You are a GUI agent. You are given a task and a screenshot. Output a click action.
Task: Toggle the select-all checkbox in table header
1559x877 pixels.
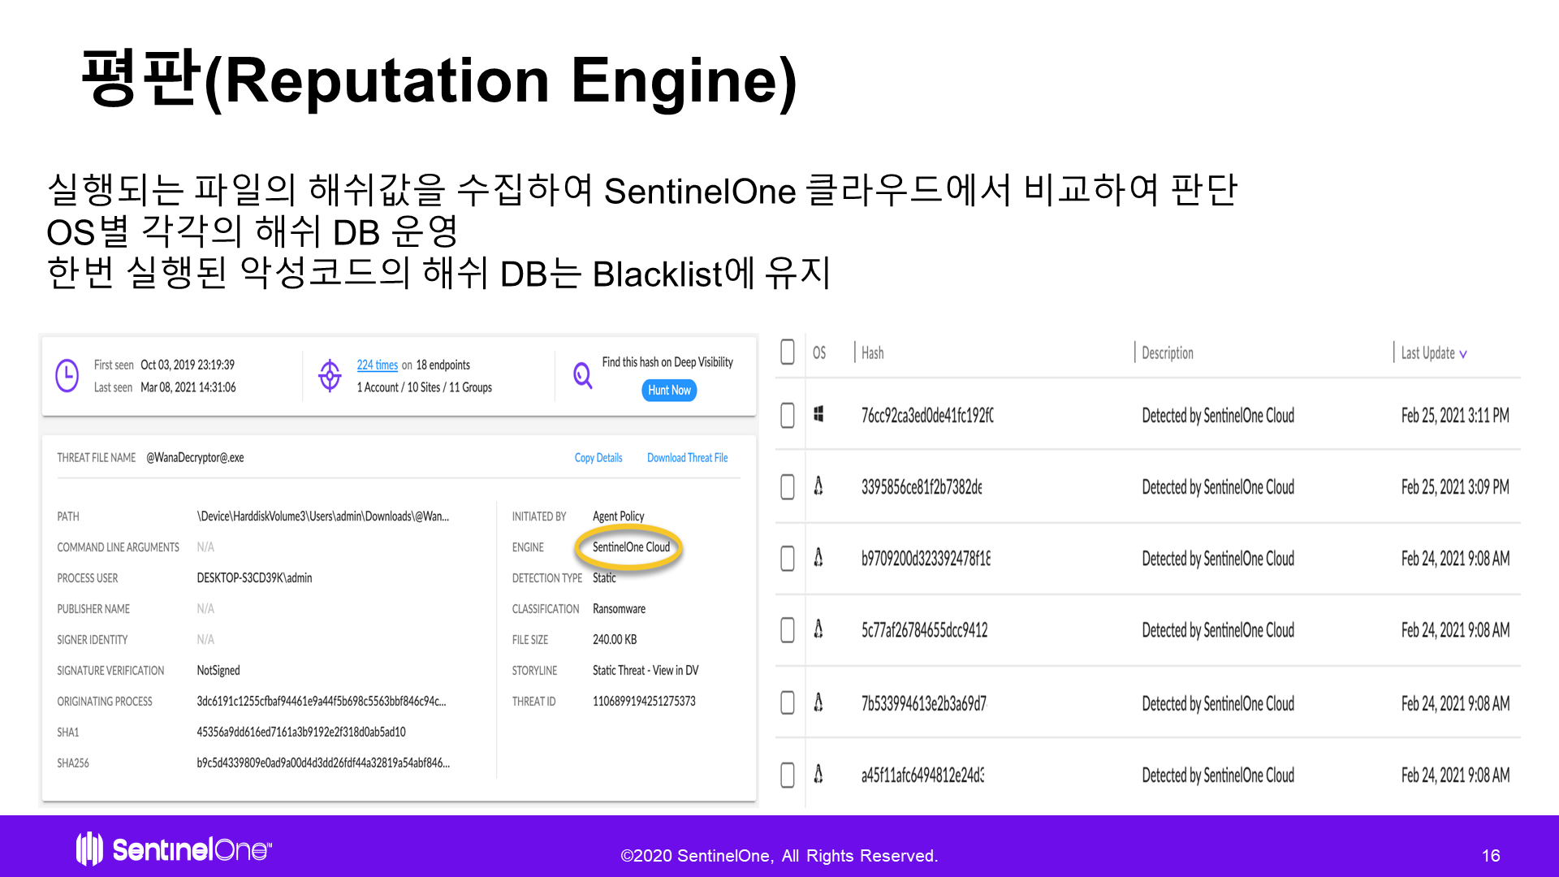787,352
